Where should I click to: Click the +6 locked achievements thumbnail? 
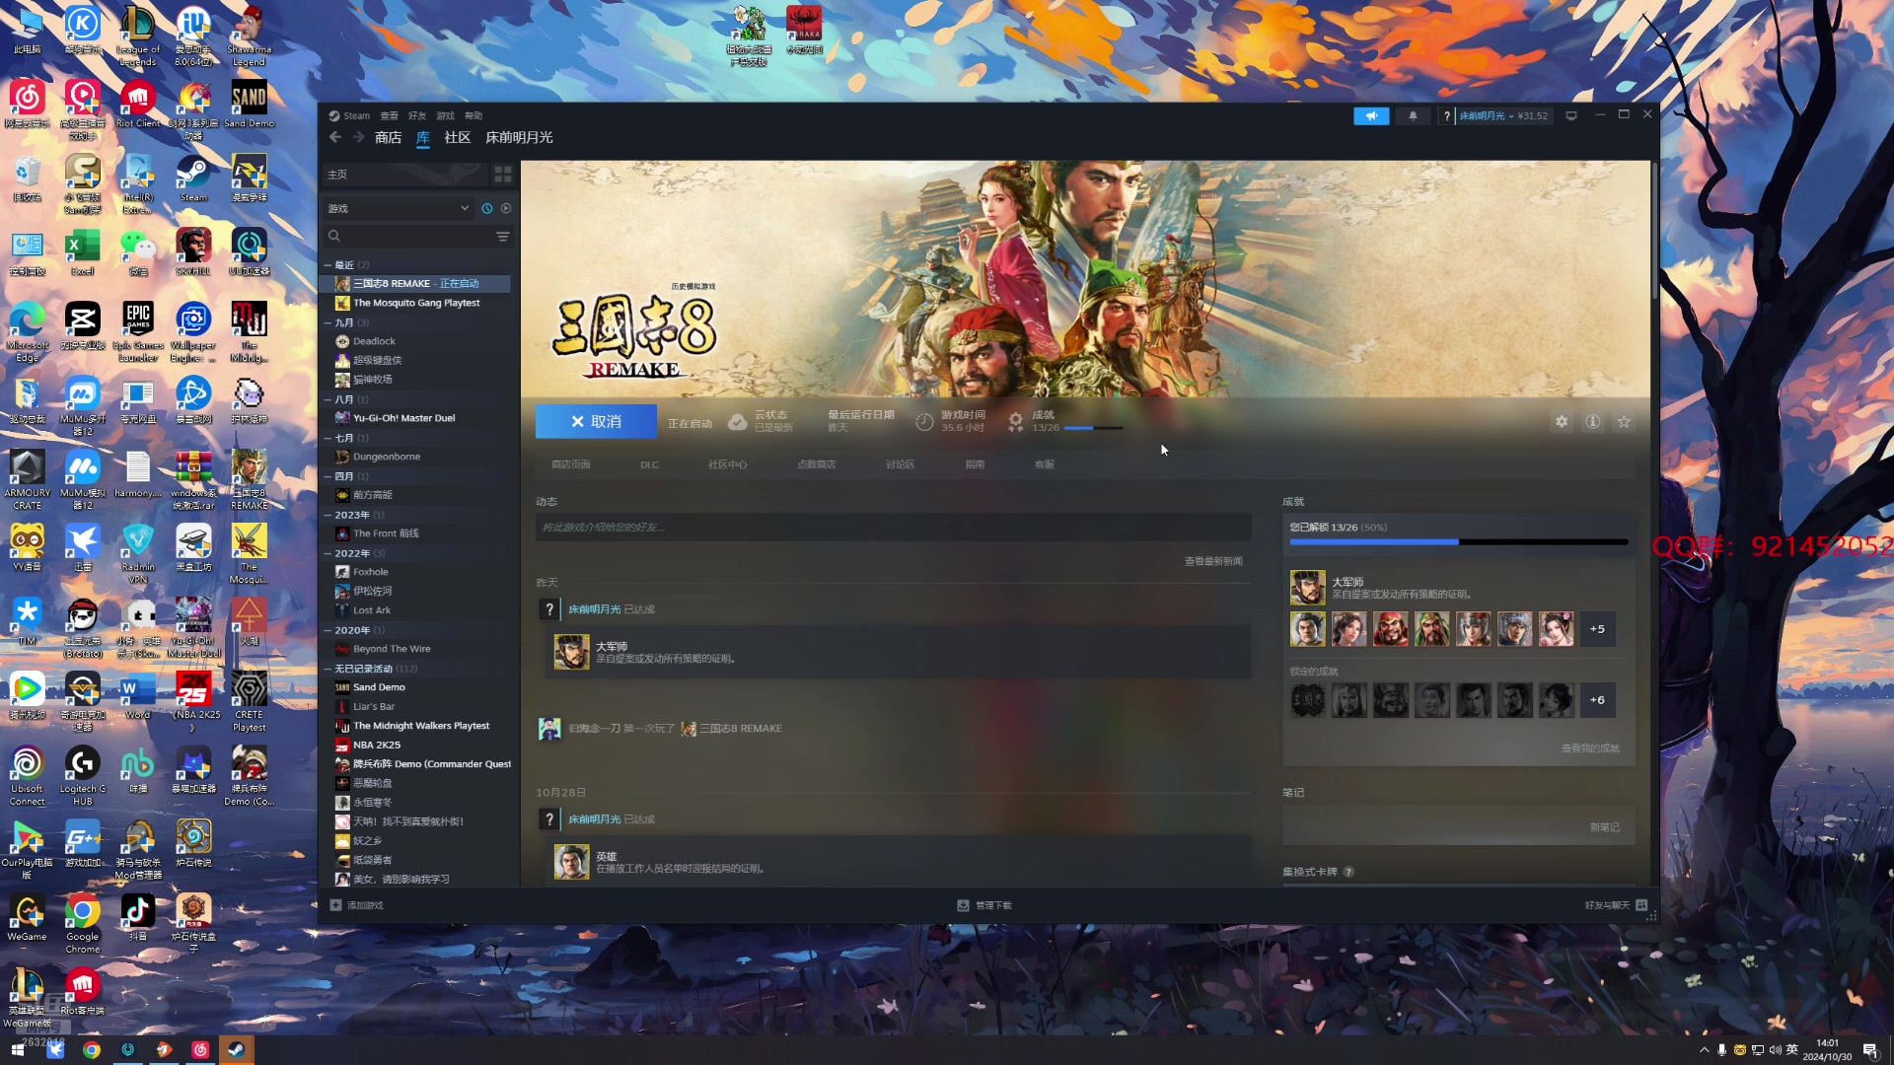pyautogui.click(x=1597, y=700)
